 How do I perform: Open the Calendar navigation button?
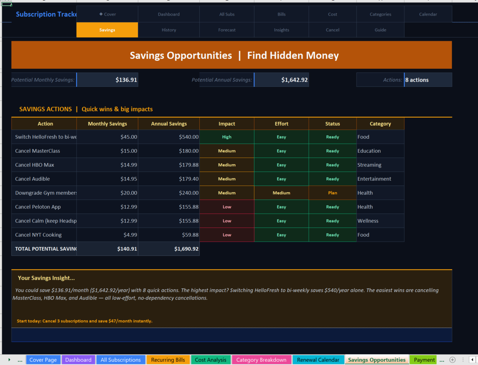pos(428,14)
